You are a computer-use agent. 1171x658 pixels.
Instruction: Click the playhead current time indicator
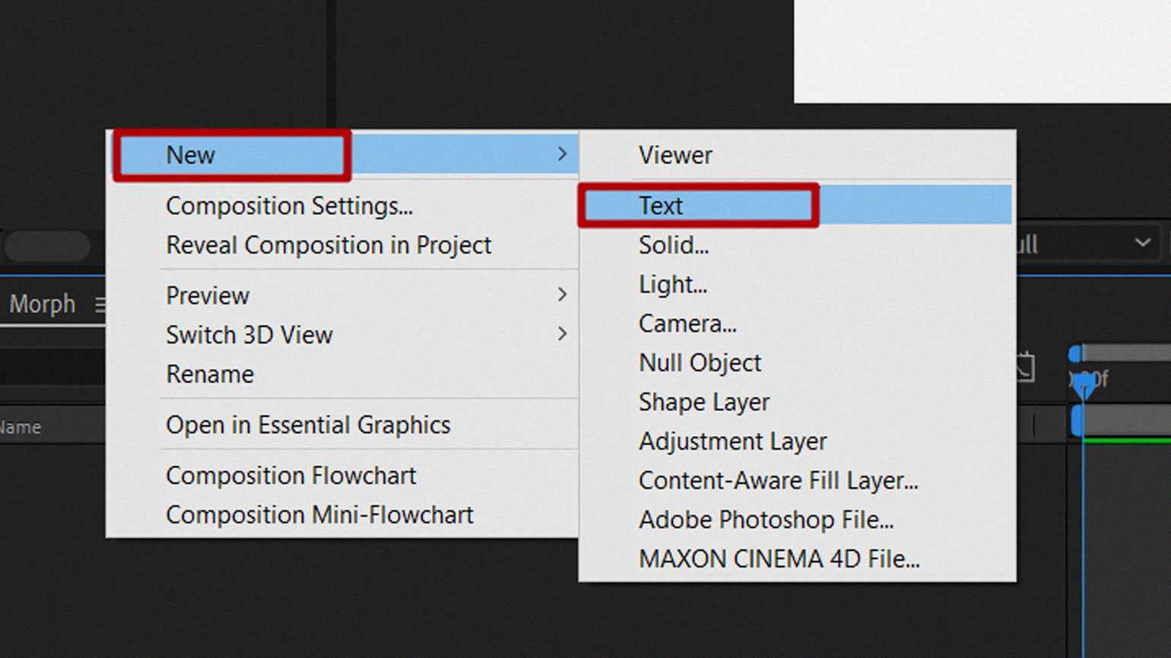tap(1084, 387)
